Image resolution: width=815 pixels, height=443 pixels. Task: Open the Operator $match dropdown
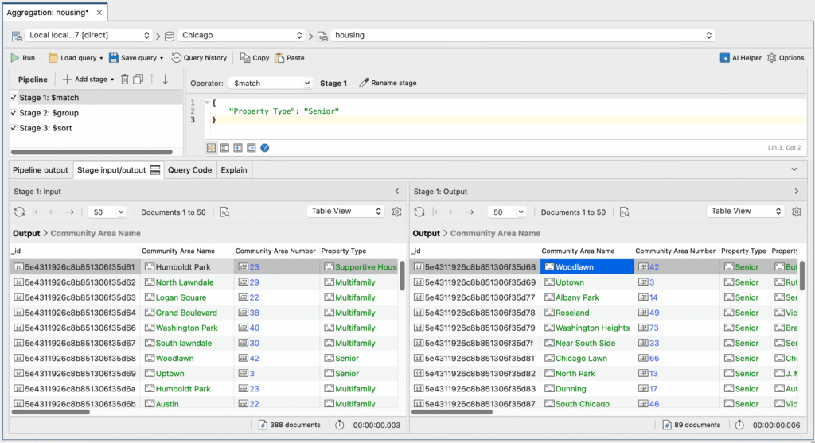(271, 83)
